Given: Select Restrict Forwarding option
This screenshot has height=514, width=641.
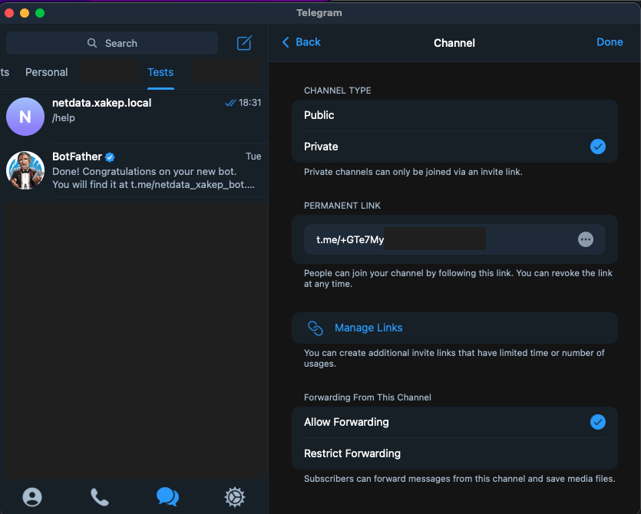Looking at the screenshot, I should (454, 453).
